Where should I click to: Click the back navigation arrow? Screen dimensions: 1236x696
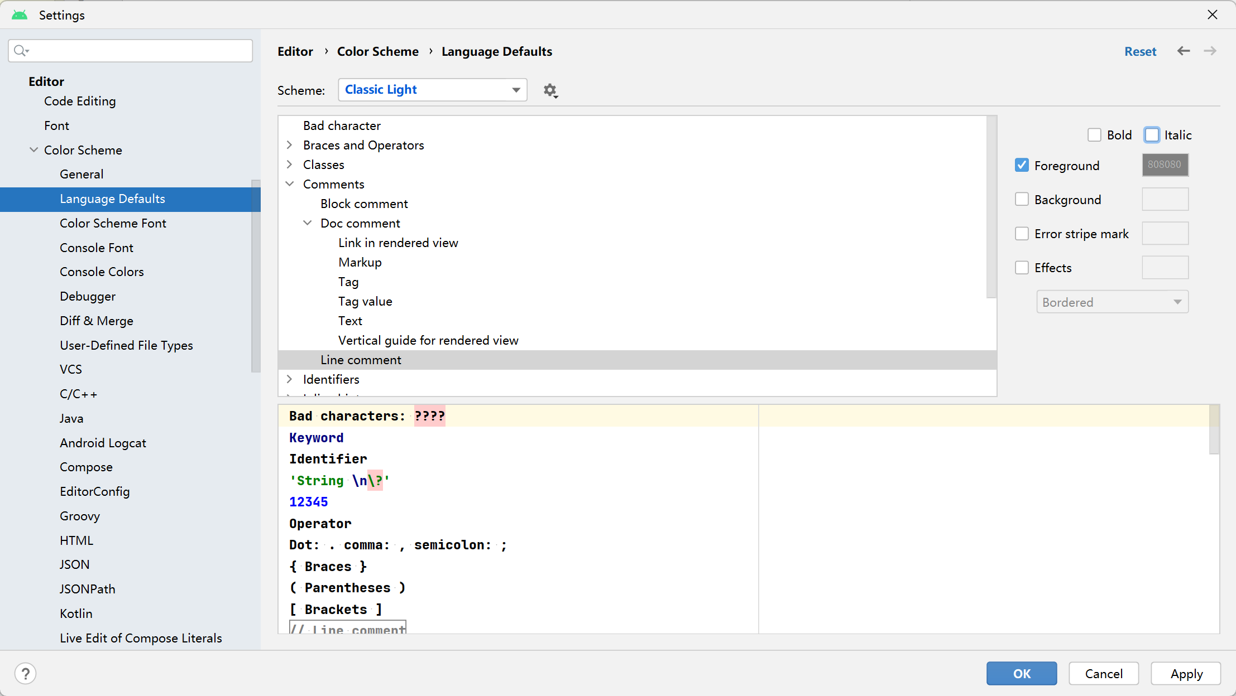1184,51
